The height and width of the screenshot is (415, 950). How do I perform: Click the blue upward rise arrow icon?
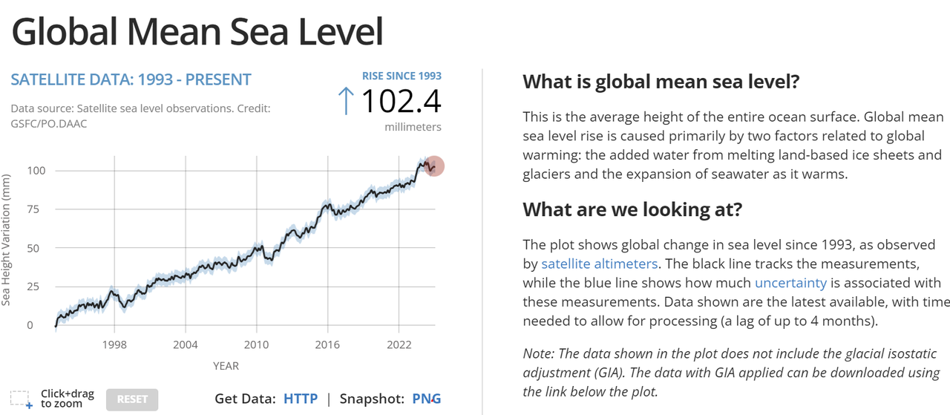tap(345, 101)
